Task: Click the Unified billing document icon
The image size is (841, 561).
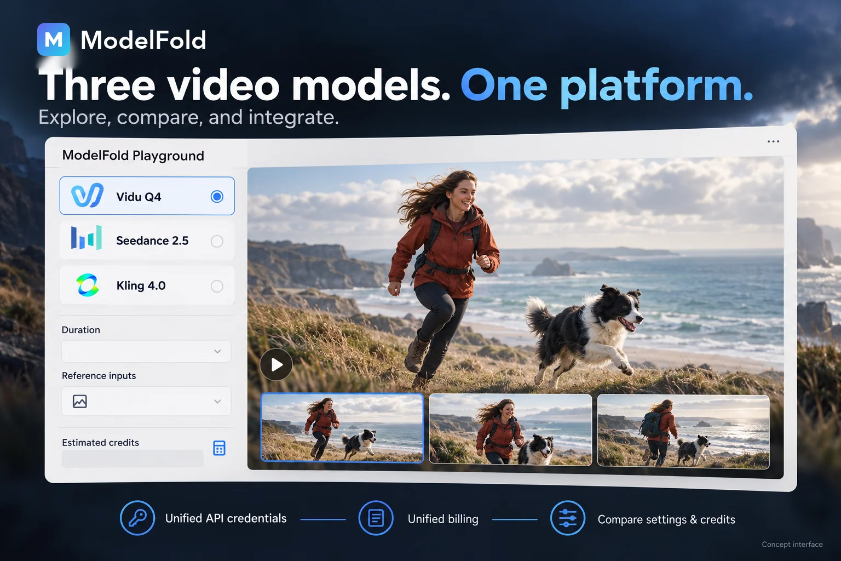Action: (x=376, y=518)
